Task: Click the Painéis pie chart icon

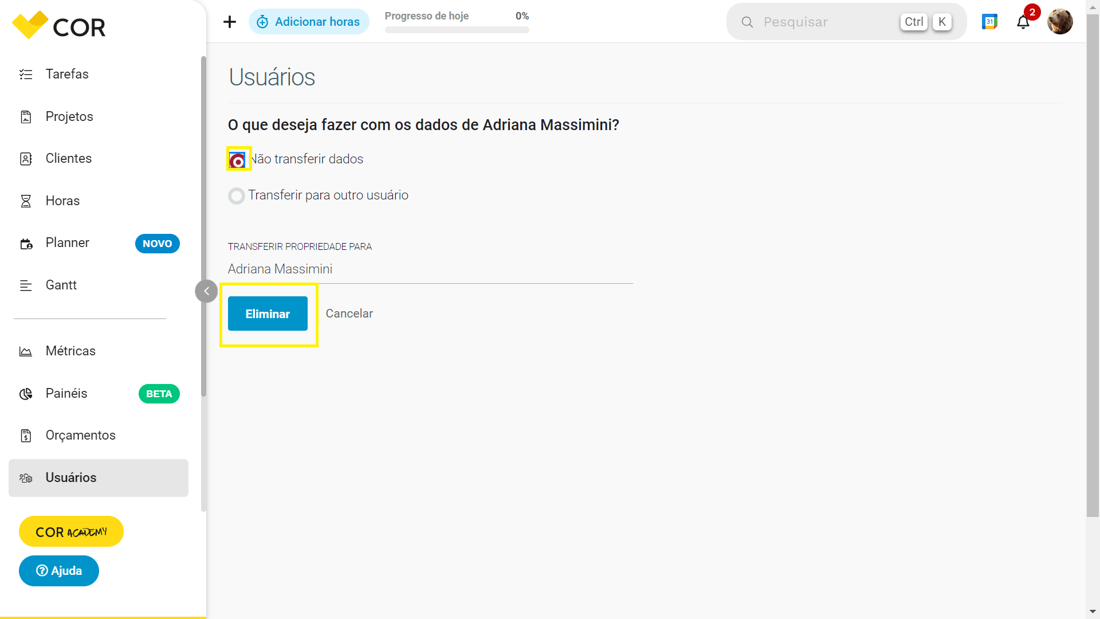Action: pyautogui.click(x=26, y=394)
